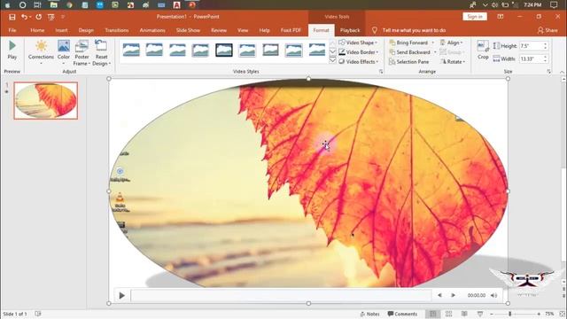Open the File tab

[12, 30]
